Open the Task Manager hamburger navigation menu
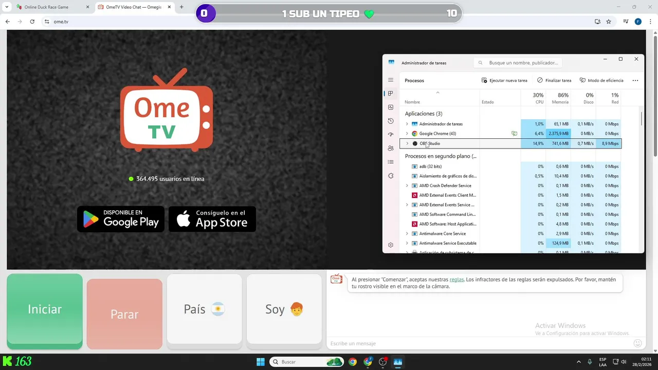 (x=391, y=80)
